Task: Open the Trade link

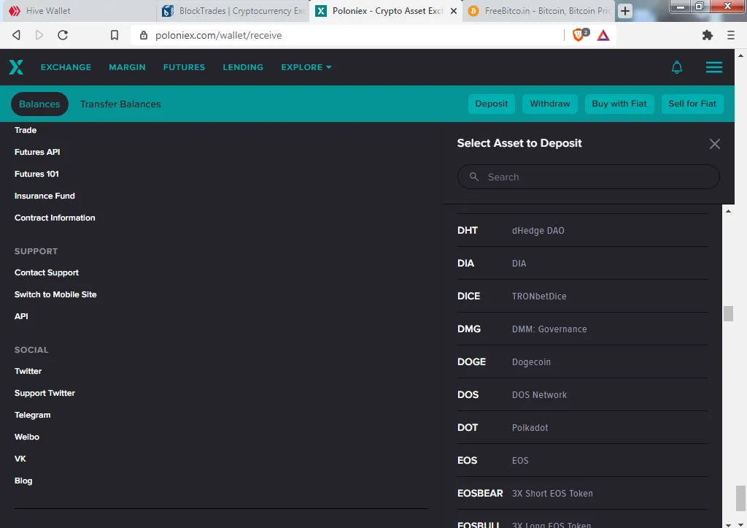Action: point(26,130)
